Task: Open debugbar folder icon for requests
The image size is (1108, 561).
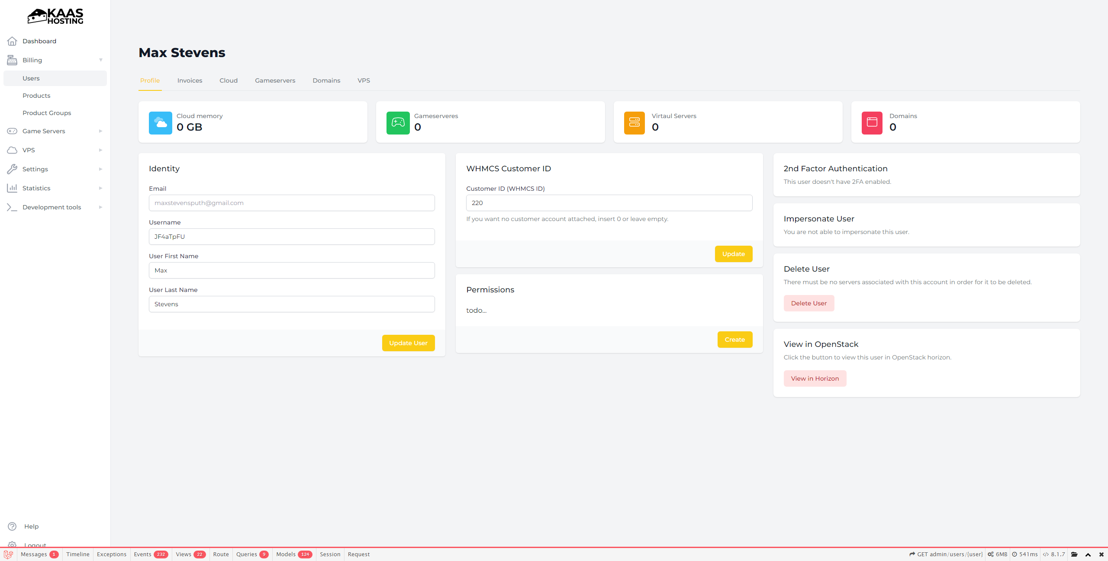Action: 1074,555
